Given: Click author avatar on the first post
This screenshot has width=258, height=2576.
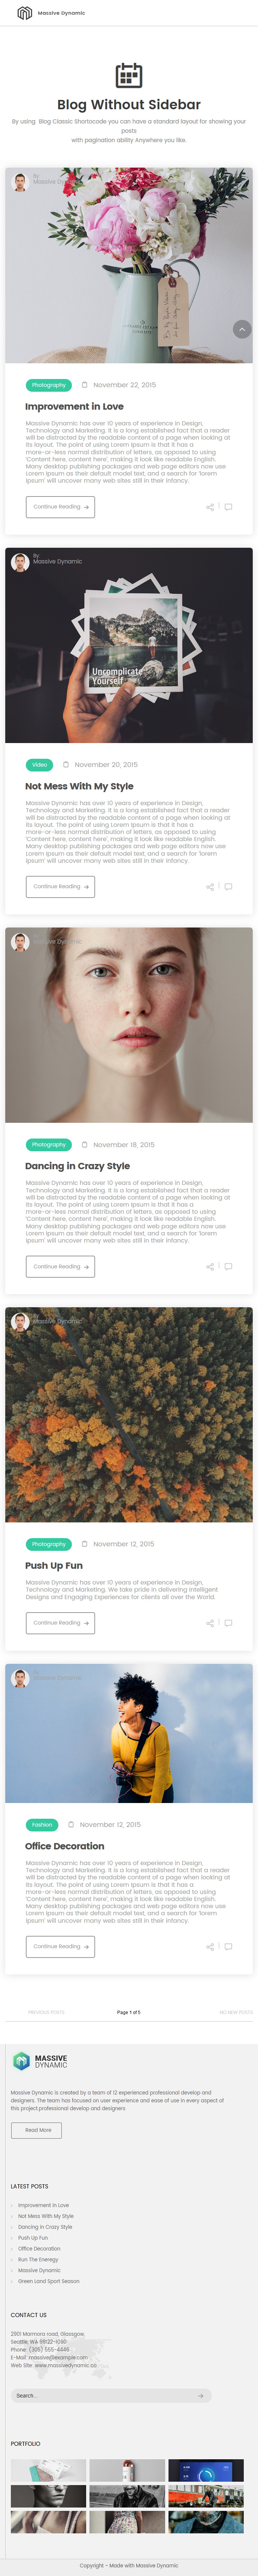Looking at the screenshot, I should pyautogui.click(x=19, y=182).
